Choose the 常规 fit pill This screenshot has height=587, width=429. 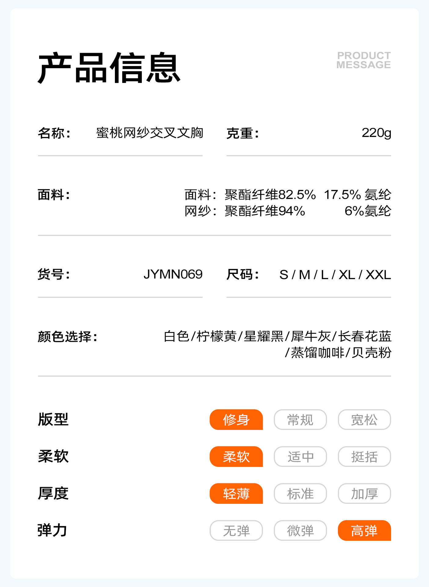click(x=300, y=419)
